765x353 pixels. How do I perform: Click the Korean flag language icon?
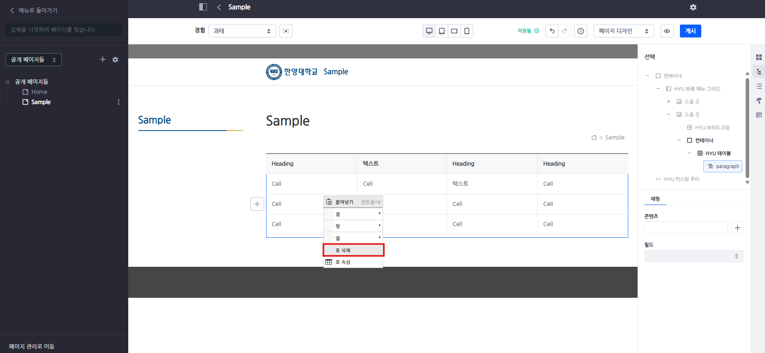tap(286, 31)
